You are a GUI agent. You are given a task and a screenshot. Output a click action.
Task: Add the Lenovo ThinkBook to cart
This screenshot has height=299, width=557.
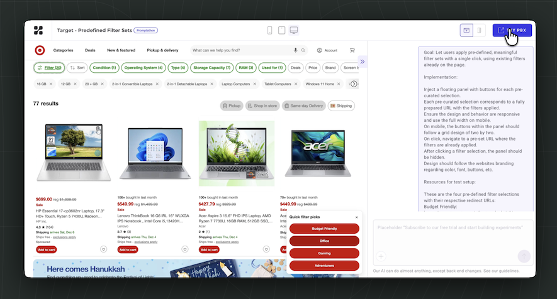pyautogui.click(x=128, y=250)
